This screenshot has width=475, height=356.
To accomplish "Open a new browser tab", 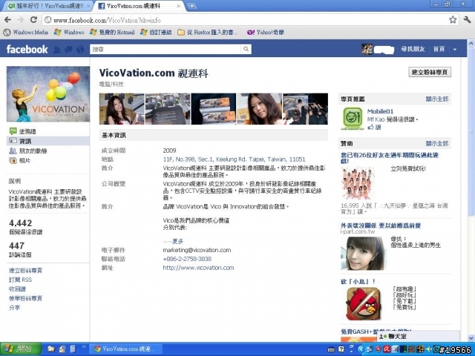I will (x=191, y=6).
